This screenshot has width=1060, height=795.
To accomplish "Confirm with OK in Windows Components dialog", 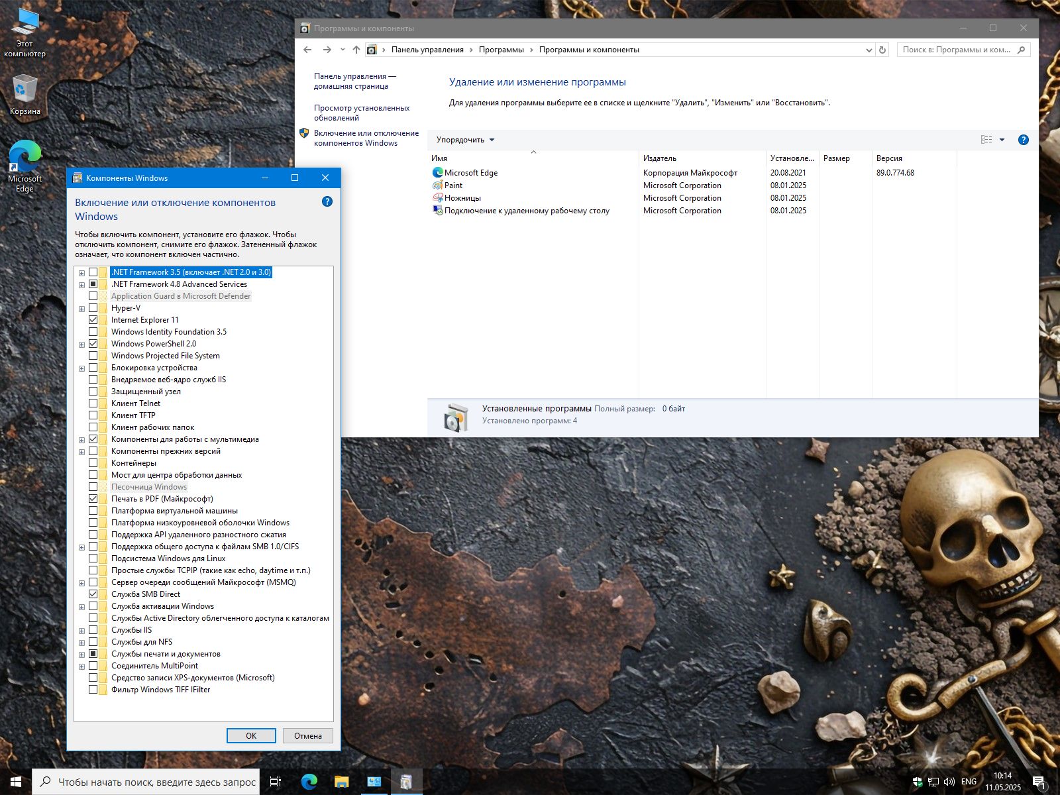I will click(x=251, y=735).
